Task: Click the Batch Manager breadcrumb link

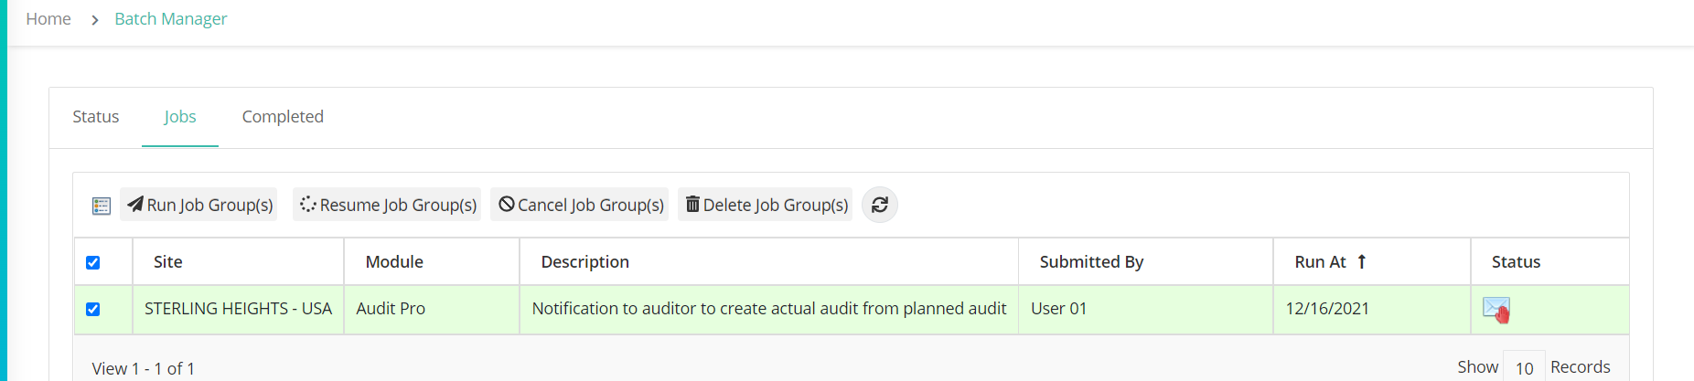Action: point(171,18)
